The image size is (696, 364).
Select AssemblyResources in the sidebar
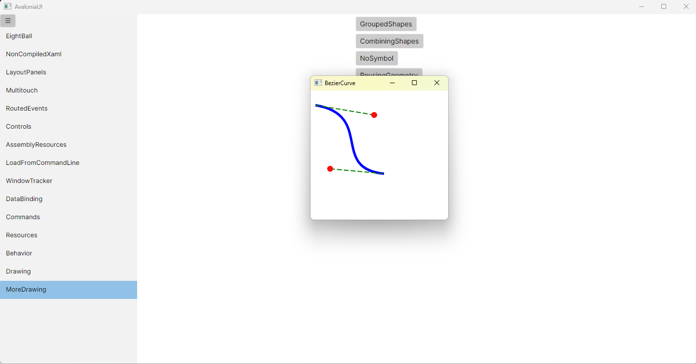[69, 145]
